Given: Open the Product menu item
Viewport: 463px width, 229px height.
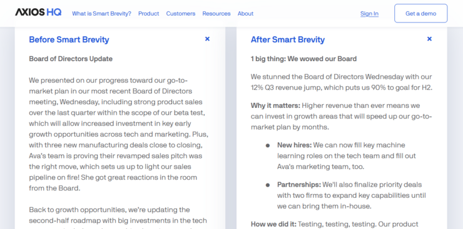Looking at the screenshot, I should 148,14.
